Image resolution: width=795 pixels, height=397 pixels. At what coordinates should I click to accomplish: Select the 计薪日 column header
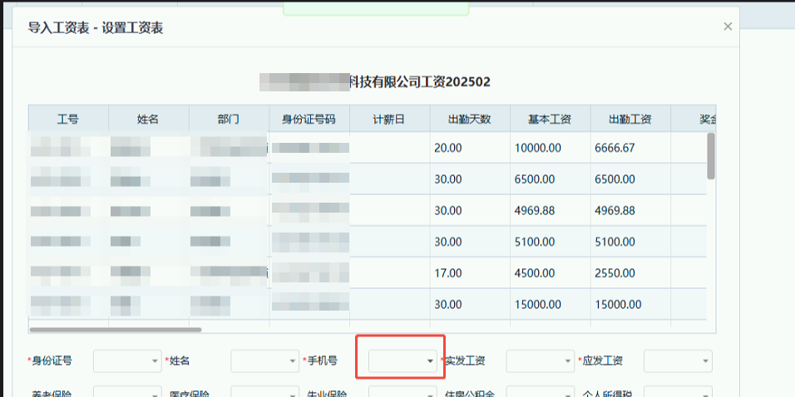click(389, 119)
